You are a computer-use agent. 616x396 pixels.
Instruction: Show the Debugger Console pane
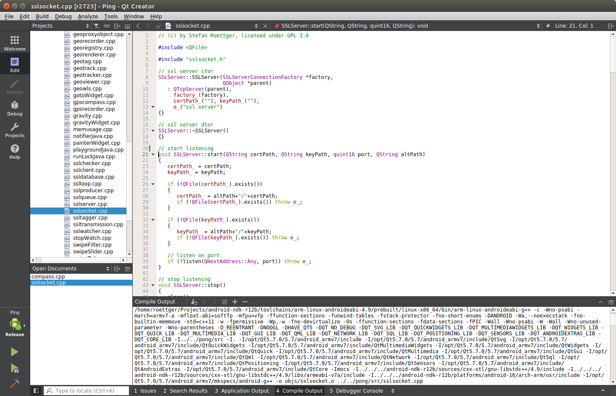356,391
